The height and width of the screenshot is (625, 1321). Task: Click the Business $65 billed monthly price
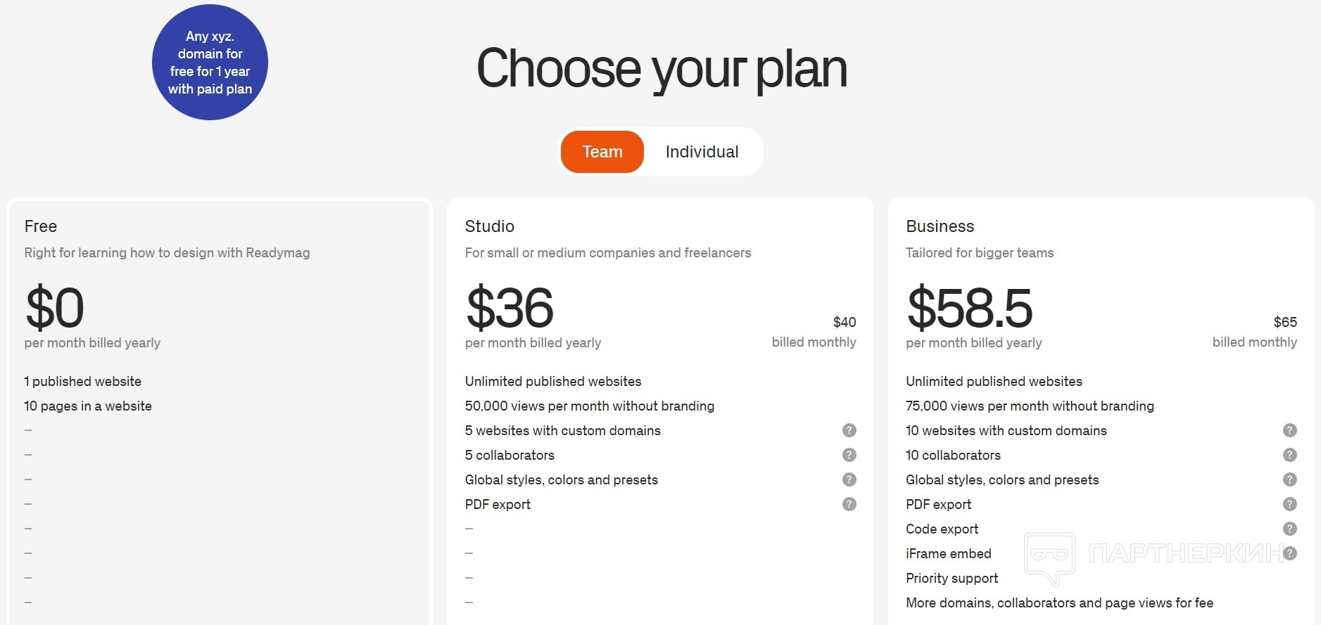pos(1284,322)
